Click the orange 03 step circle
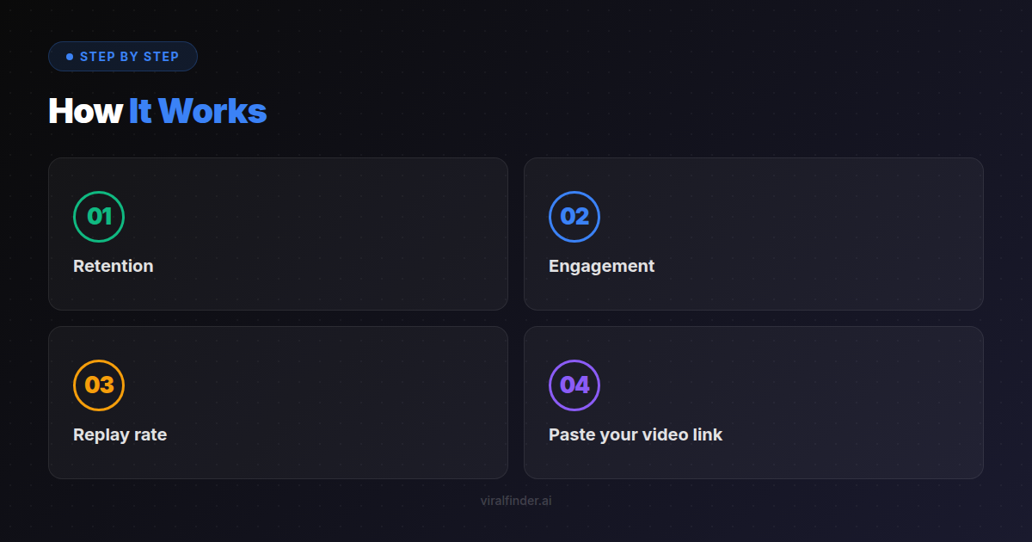The image size is (1032, 542). [99, 385]
